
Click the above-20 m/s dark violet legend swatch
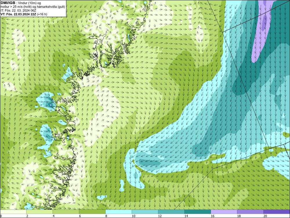click(x=277, y=212)
